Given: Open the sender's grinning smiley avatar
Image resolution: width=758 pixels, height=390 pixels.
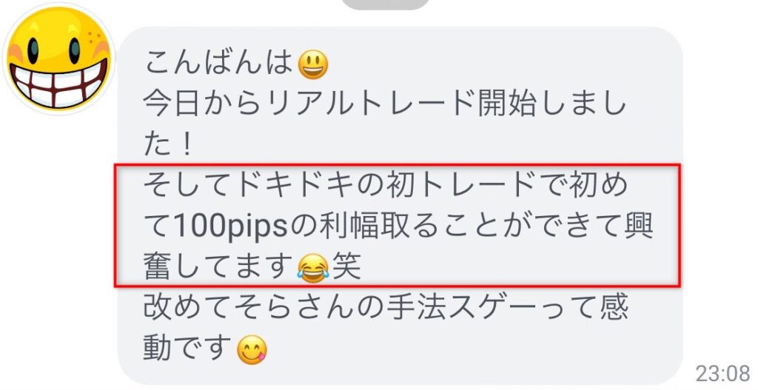Looking at the screenshot, I should pyautogui.click(x=58, y=58).
